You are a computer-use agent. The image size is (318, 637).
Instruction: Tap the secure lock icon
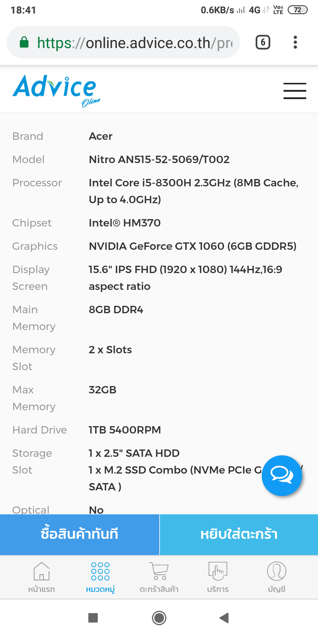(x=24, y=42)
